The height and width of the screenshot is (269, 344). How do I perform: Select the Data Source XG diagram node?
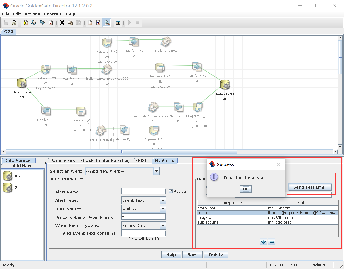[x=22, y=84]
